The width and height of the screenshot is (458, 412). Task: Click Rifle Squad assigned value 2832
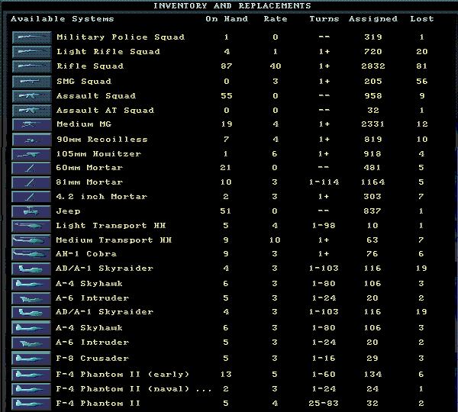(373, 66)
